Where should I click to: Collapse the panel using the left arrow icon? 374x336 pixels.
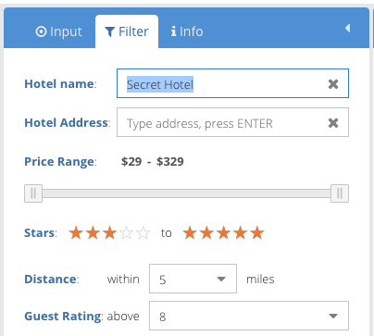click(x=348, y=28)
